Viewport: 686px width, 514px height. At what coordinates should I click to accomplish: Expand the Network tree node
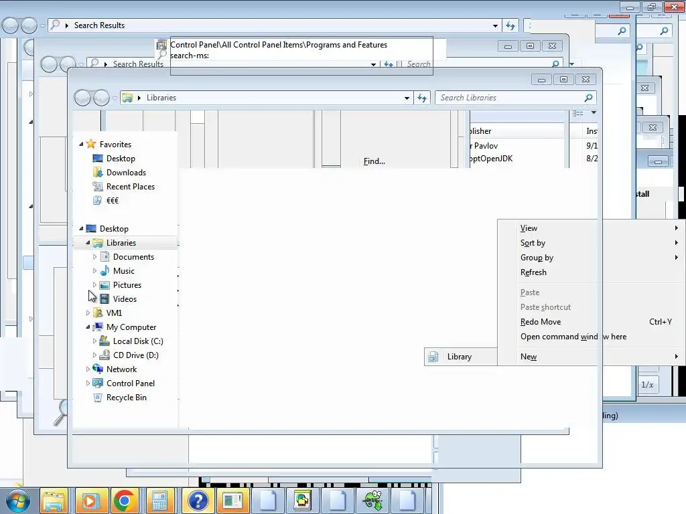coord(88,369)
